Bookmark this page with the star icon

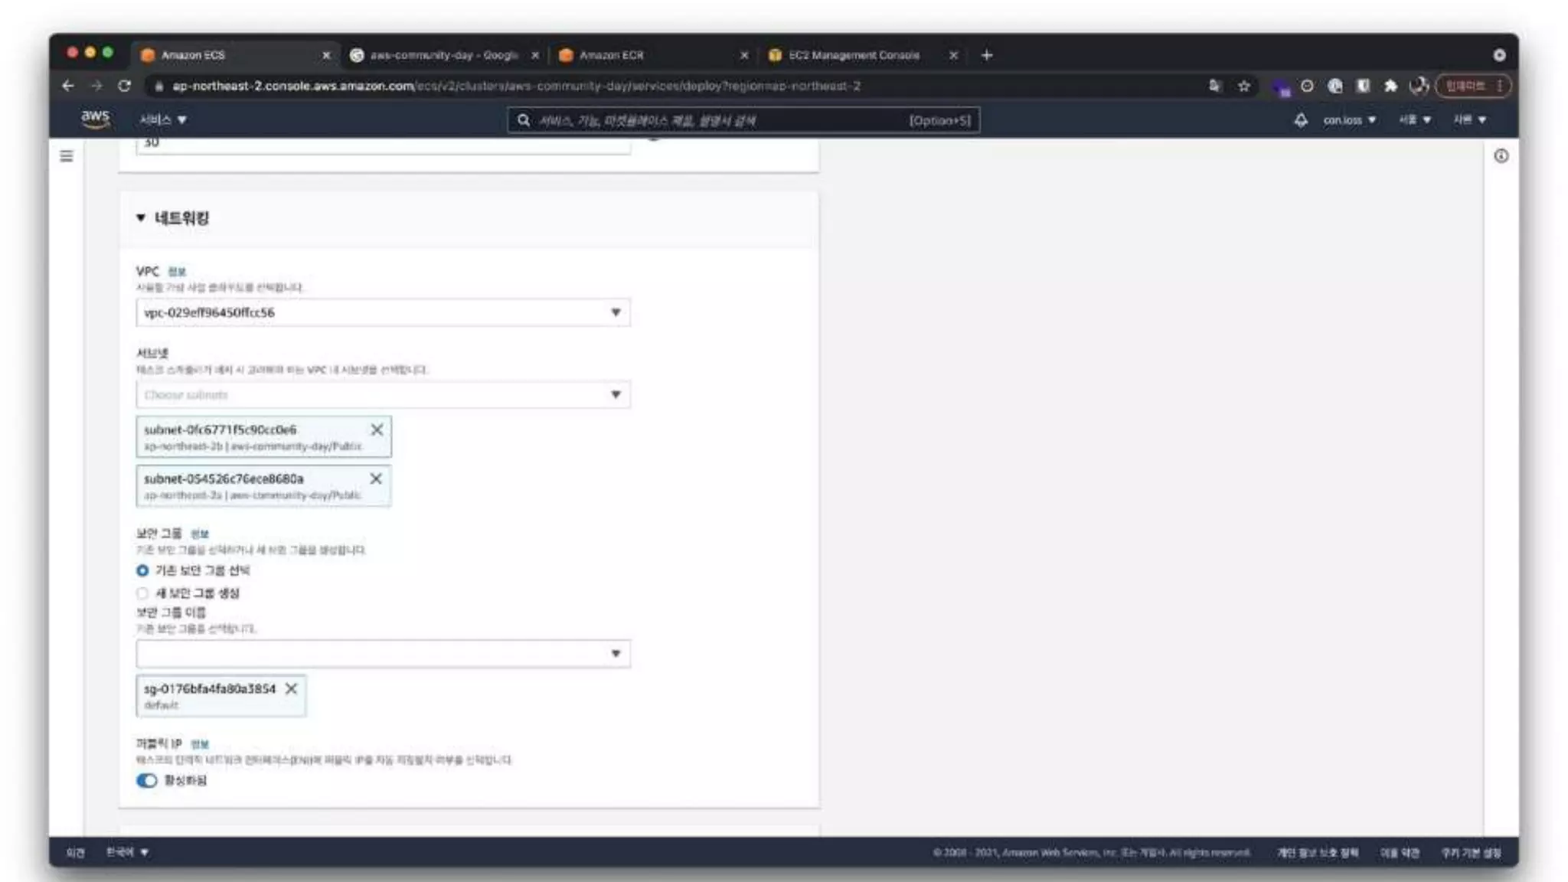(x=1244, y=86)
